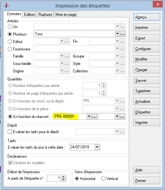
Task: Open browse button for En fonction de la pièce
Action: pos(122,109)
